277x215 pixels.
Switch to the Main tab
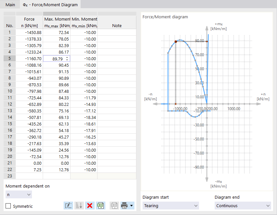click(x=10, y=5)
